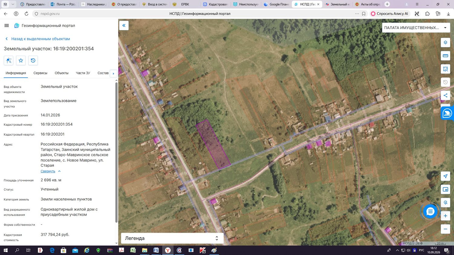Click the Свернуть link under address

click(x=48, y=171)
